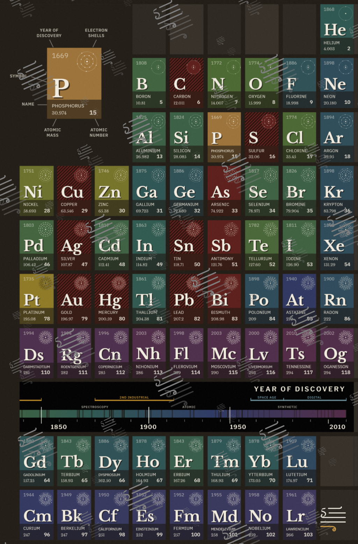The height and width of the screenshot is (544, 358).
Task: Open the Mercury element tile
Action: (112, 299)
